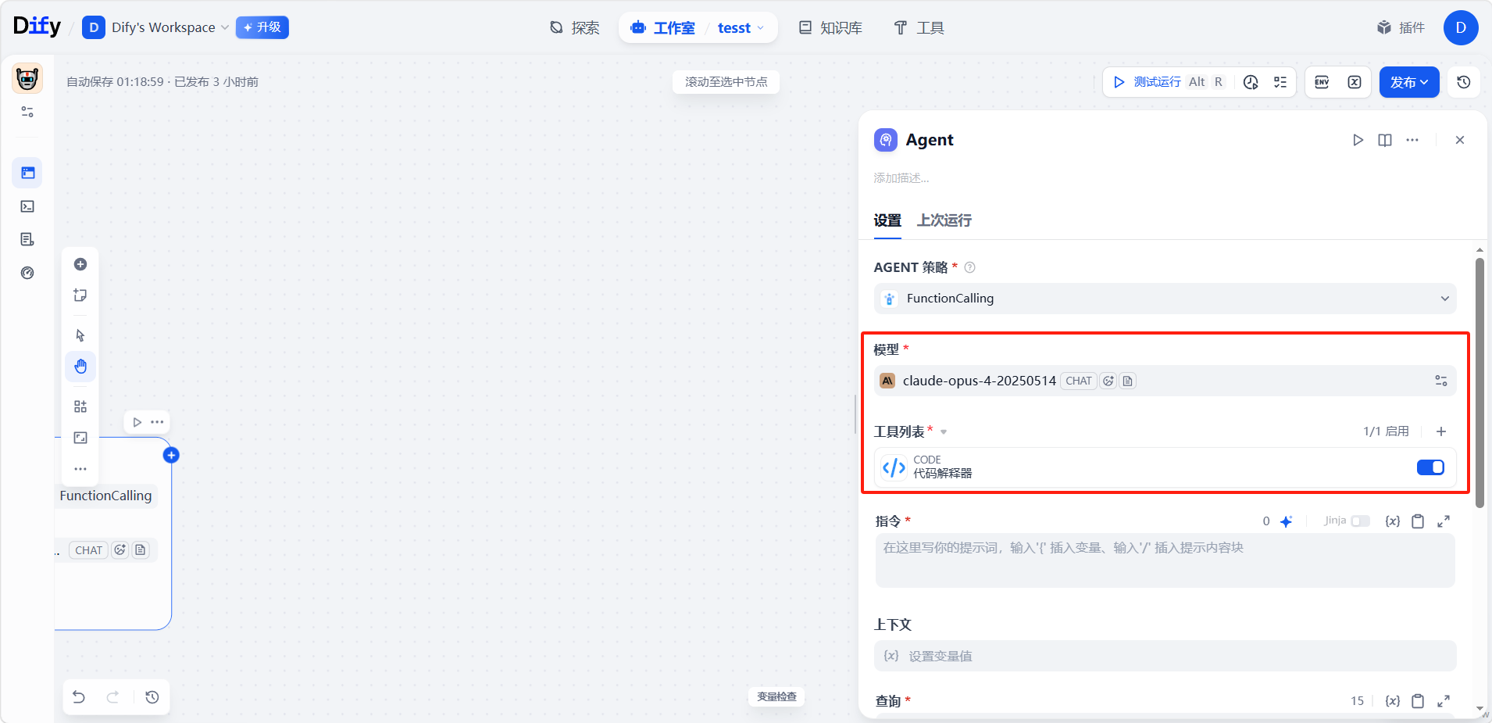This screenshot has width=1492, height=723.
Task: Copy the 查询 field content
Action: (x=1418, y=701)
